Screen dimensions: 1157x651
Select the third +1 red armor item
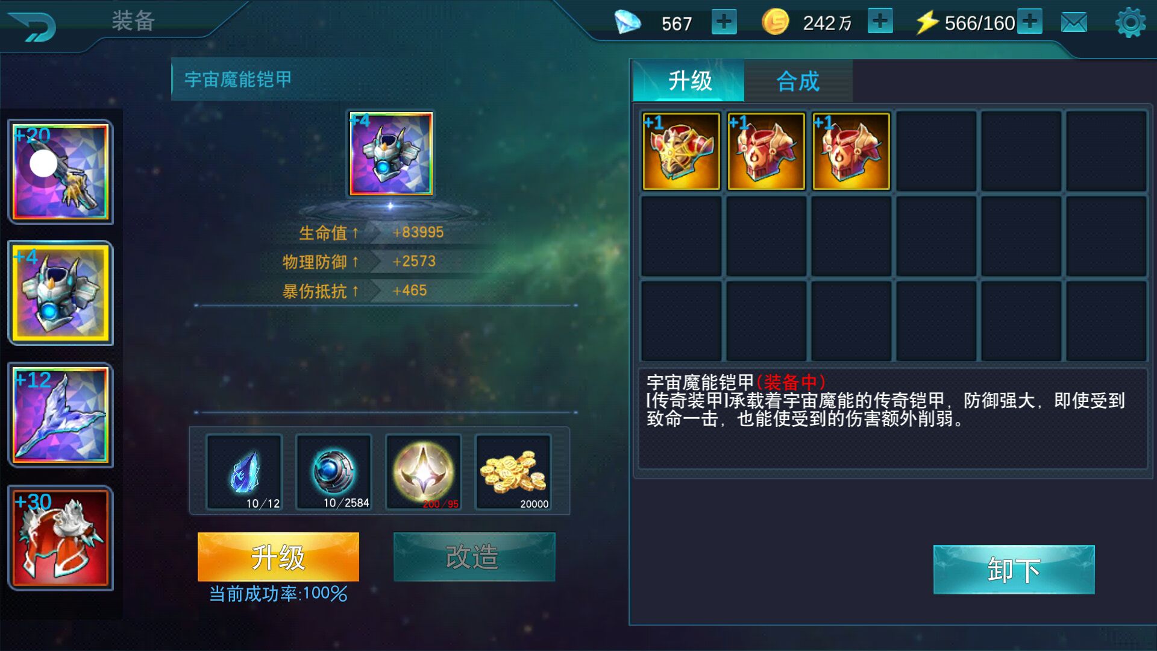point(851,151)
